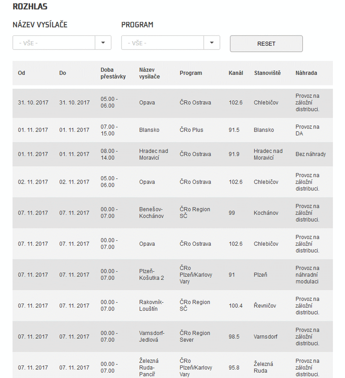Click the Program filter input field
The height and width of the screenshot is (378, 345).
(x=162, y=43)
